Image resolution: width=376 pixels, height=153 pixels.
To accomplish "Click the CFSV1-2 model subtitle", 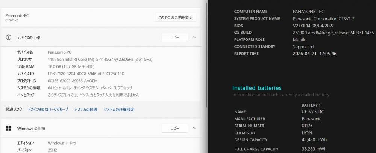I will tap(12, 20).
